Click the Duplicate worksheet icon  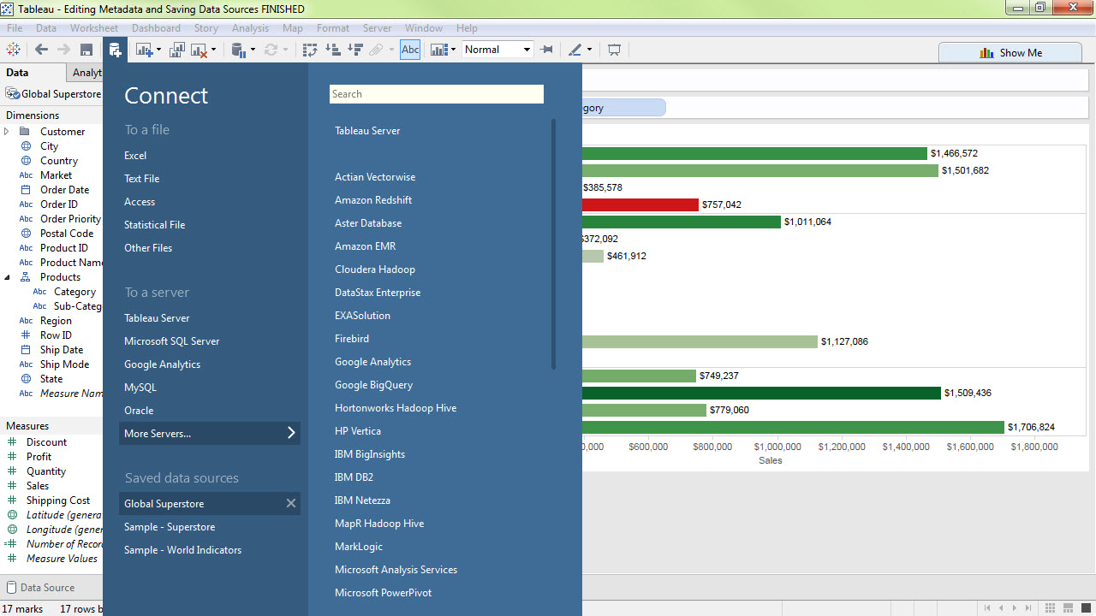pos(176,50)
